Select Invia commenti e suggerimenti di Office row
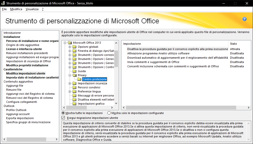The image size is (253, 144). [x=153, y=62]
